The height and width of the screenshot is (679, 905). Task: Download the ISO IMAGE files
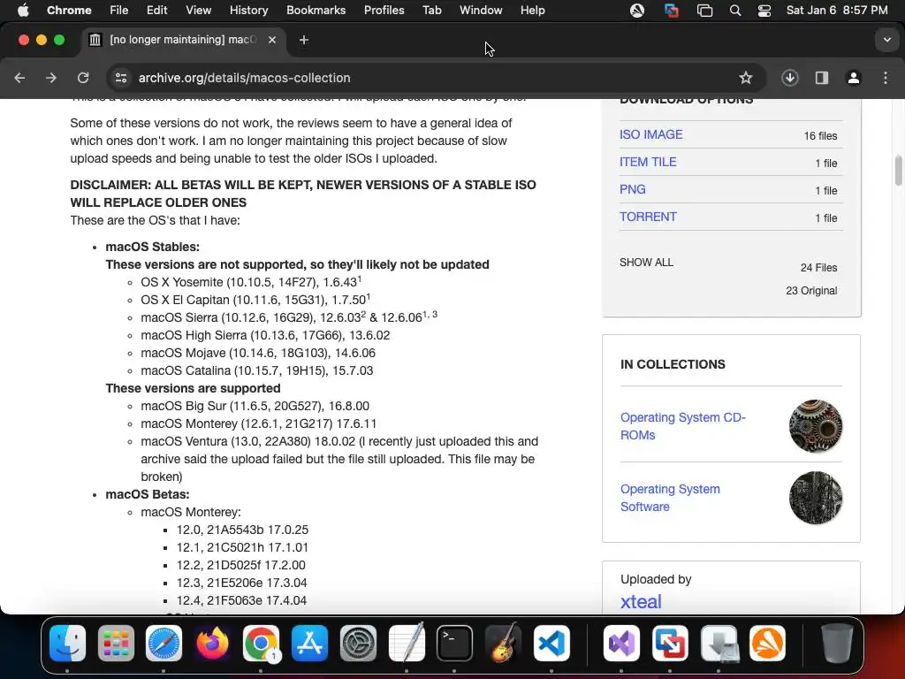point(650,134)
